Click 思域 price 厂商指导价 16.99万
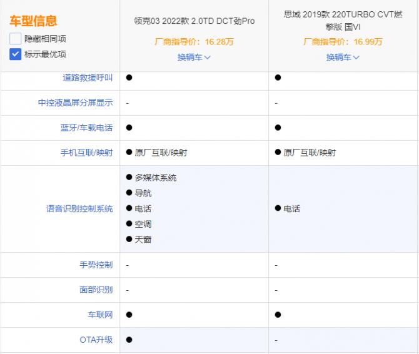 [x=343, y=42]
